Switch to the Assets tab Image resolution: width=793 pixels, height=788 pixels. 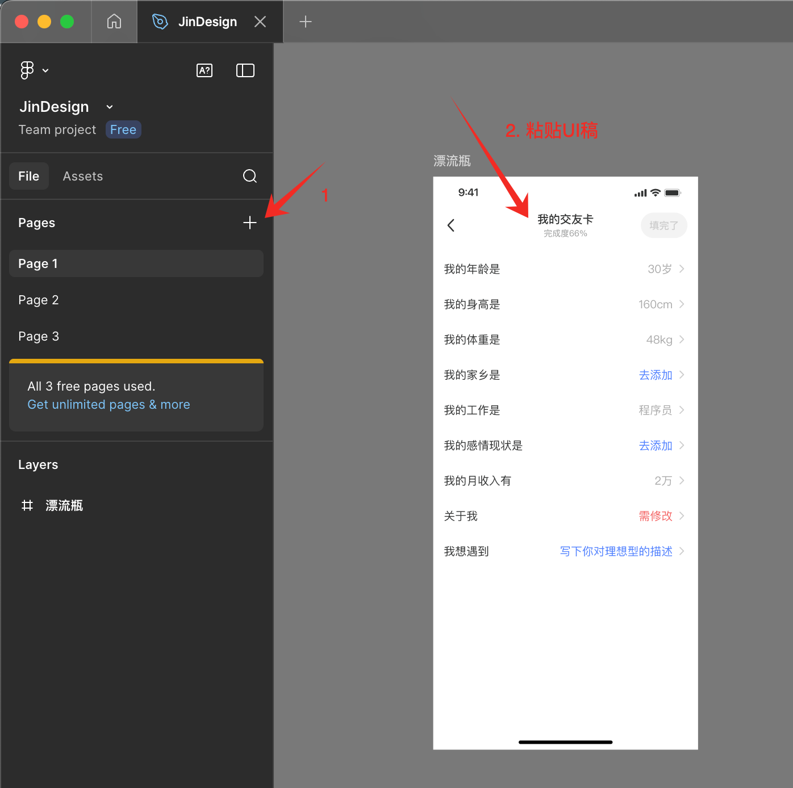point(83,176)
